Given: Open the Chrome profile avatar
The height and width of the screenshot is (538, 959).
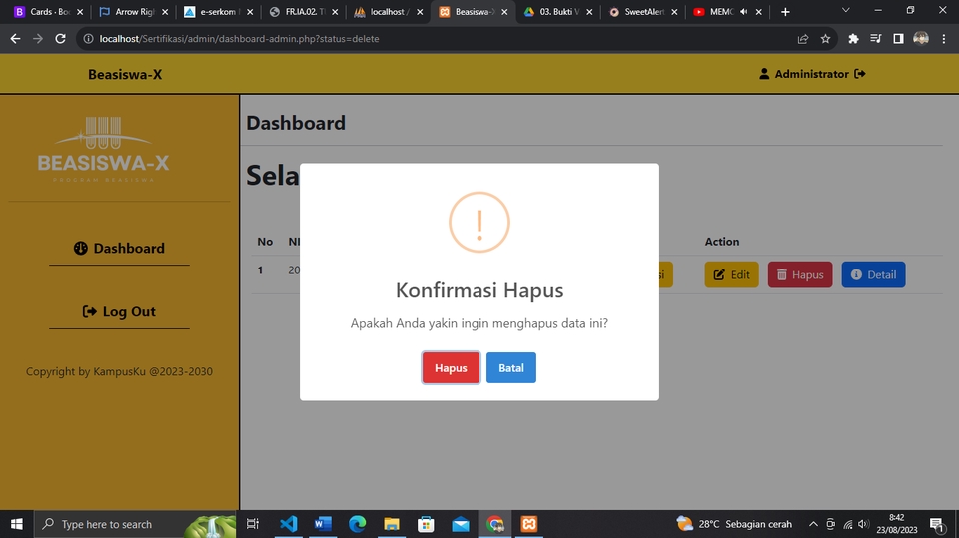Looking at the screenshot, I should [921, 39].
